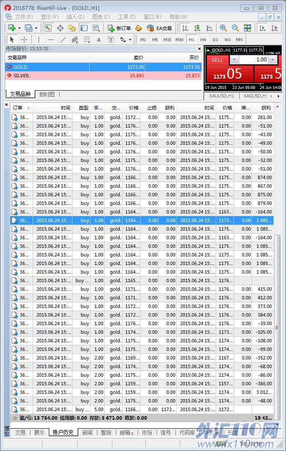Screen dimensions: 286x451
Task: Open the new chart icon
Action: (x=12, y=28)
